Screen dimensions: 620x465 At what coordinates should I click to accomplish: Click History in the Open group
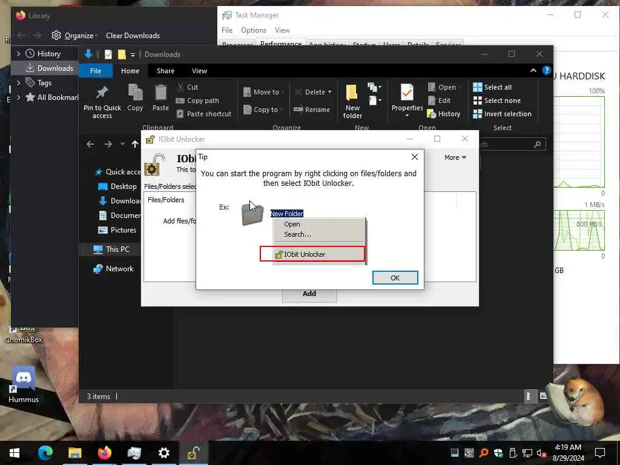click(x=444, y=114)
